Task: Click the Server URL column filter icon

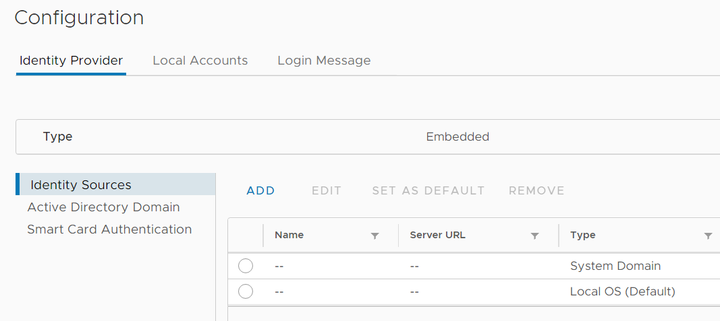Action: tap(534, 236)
